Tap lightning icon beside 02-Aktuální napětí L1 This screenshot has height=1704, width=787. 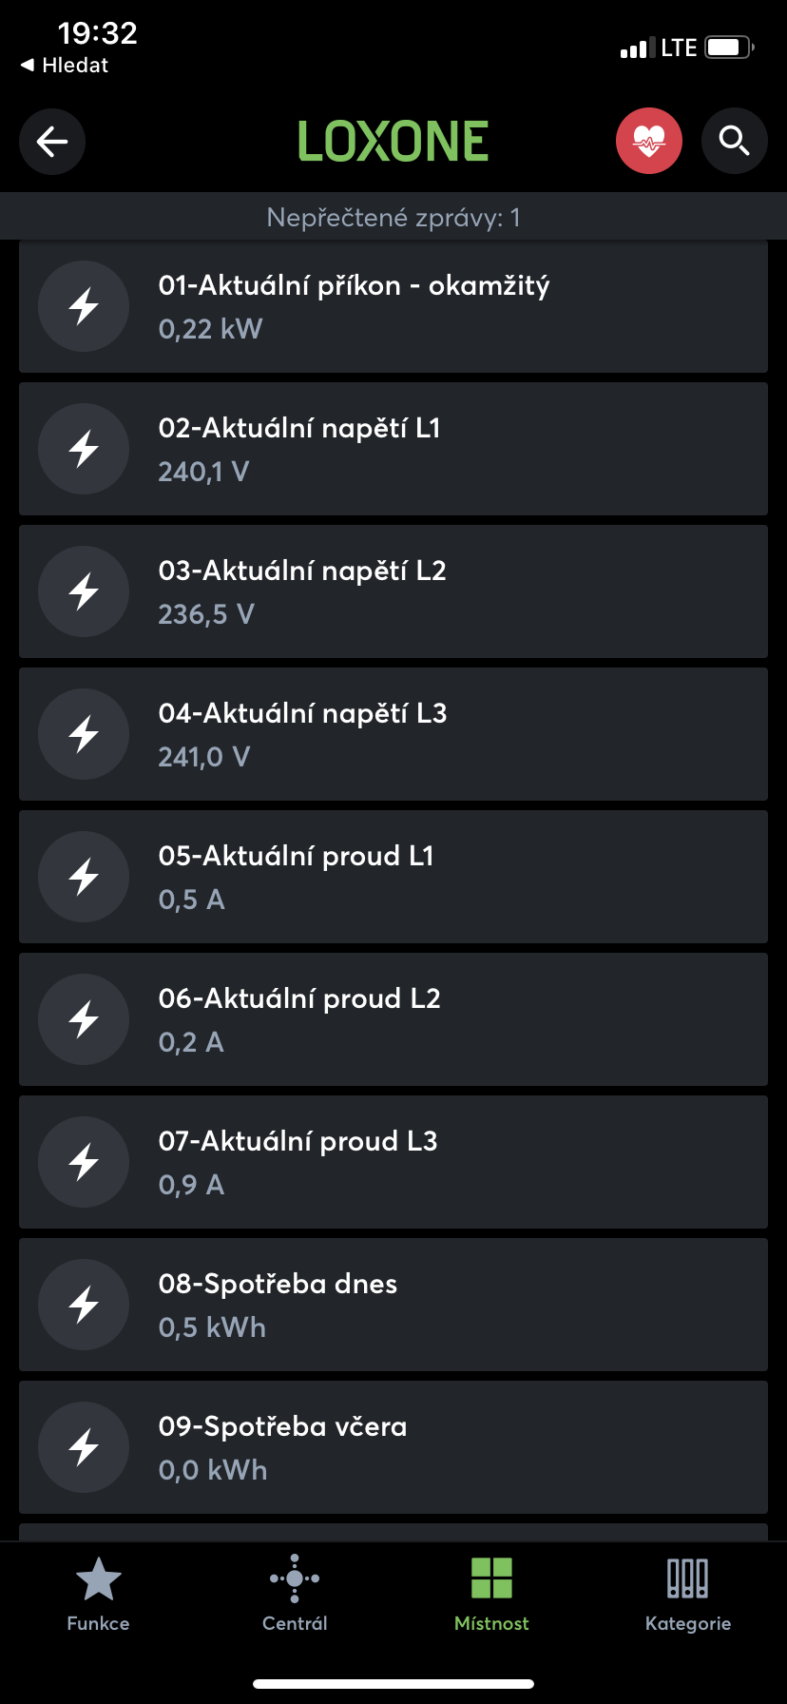84,449
